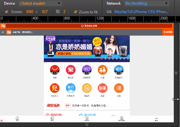The height and width of the screenshot is (127, 180).
Task: Click the Taobao app icon in the gray banner
Action: [x=9, y=32]
